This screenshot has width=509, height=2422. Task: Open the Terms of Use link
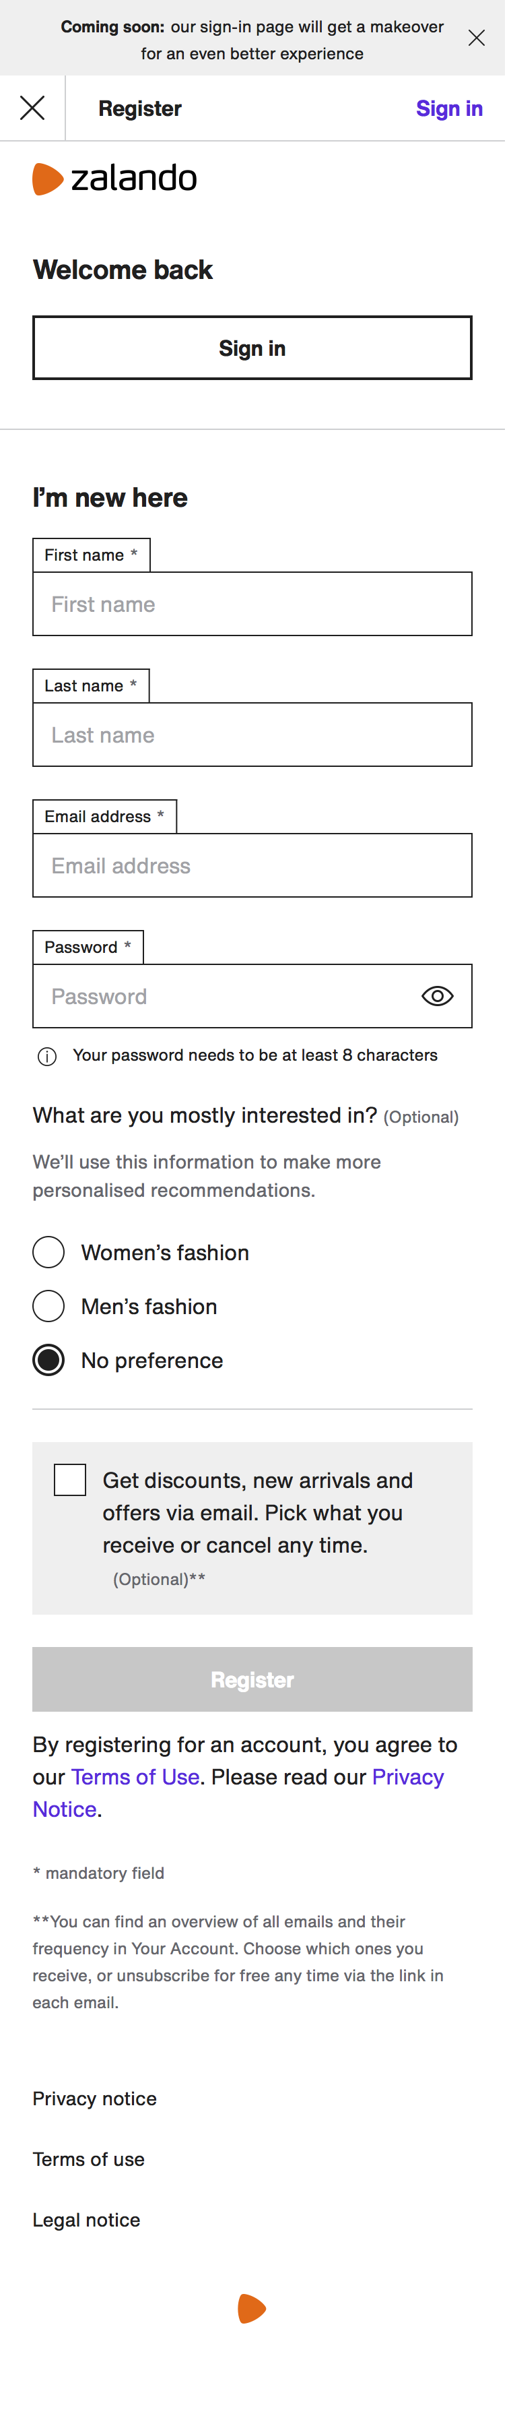tap(135, 1777)
